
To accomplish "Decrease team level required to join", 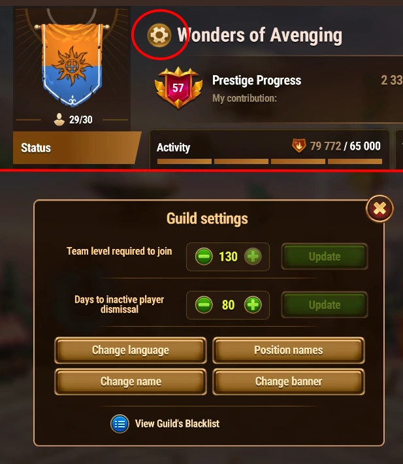I will point(204,256).
